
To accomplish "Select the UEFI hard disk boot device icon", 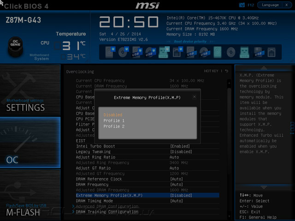I will pos(110,52).
